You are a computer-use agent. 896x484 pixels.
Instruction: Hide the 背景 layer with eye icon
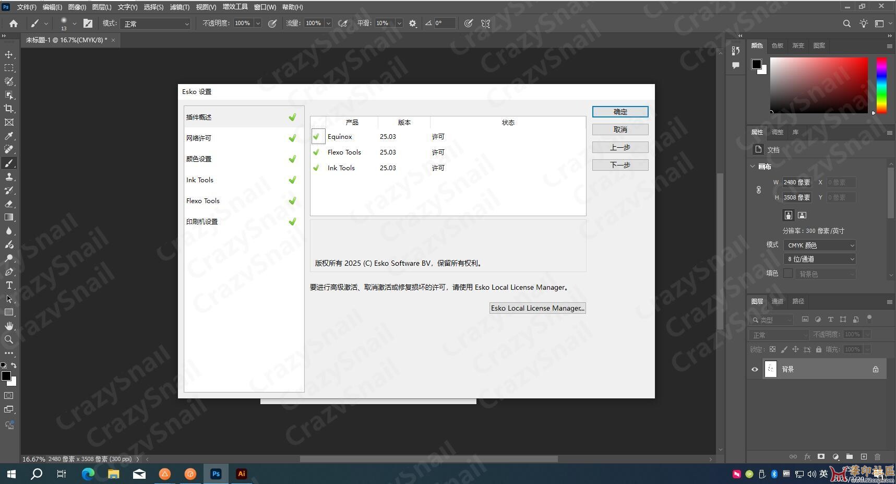coord(755,370)
